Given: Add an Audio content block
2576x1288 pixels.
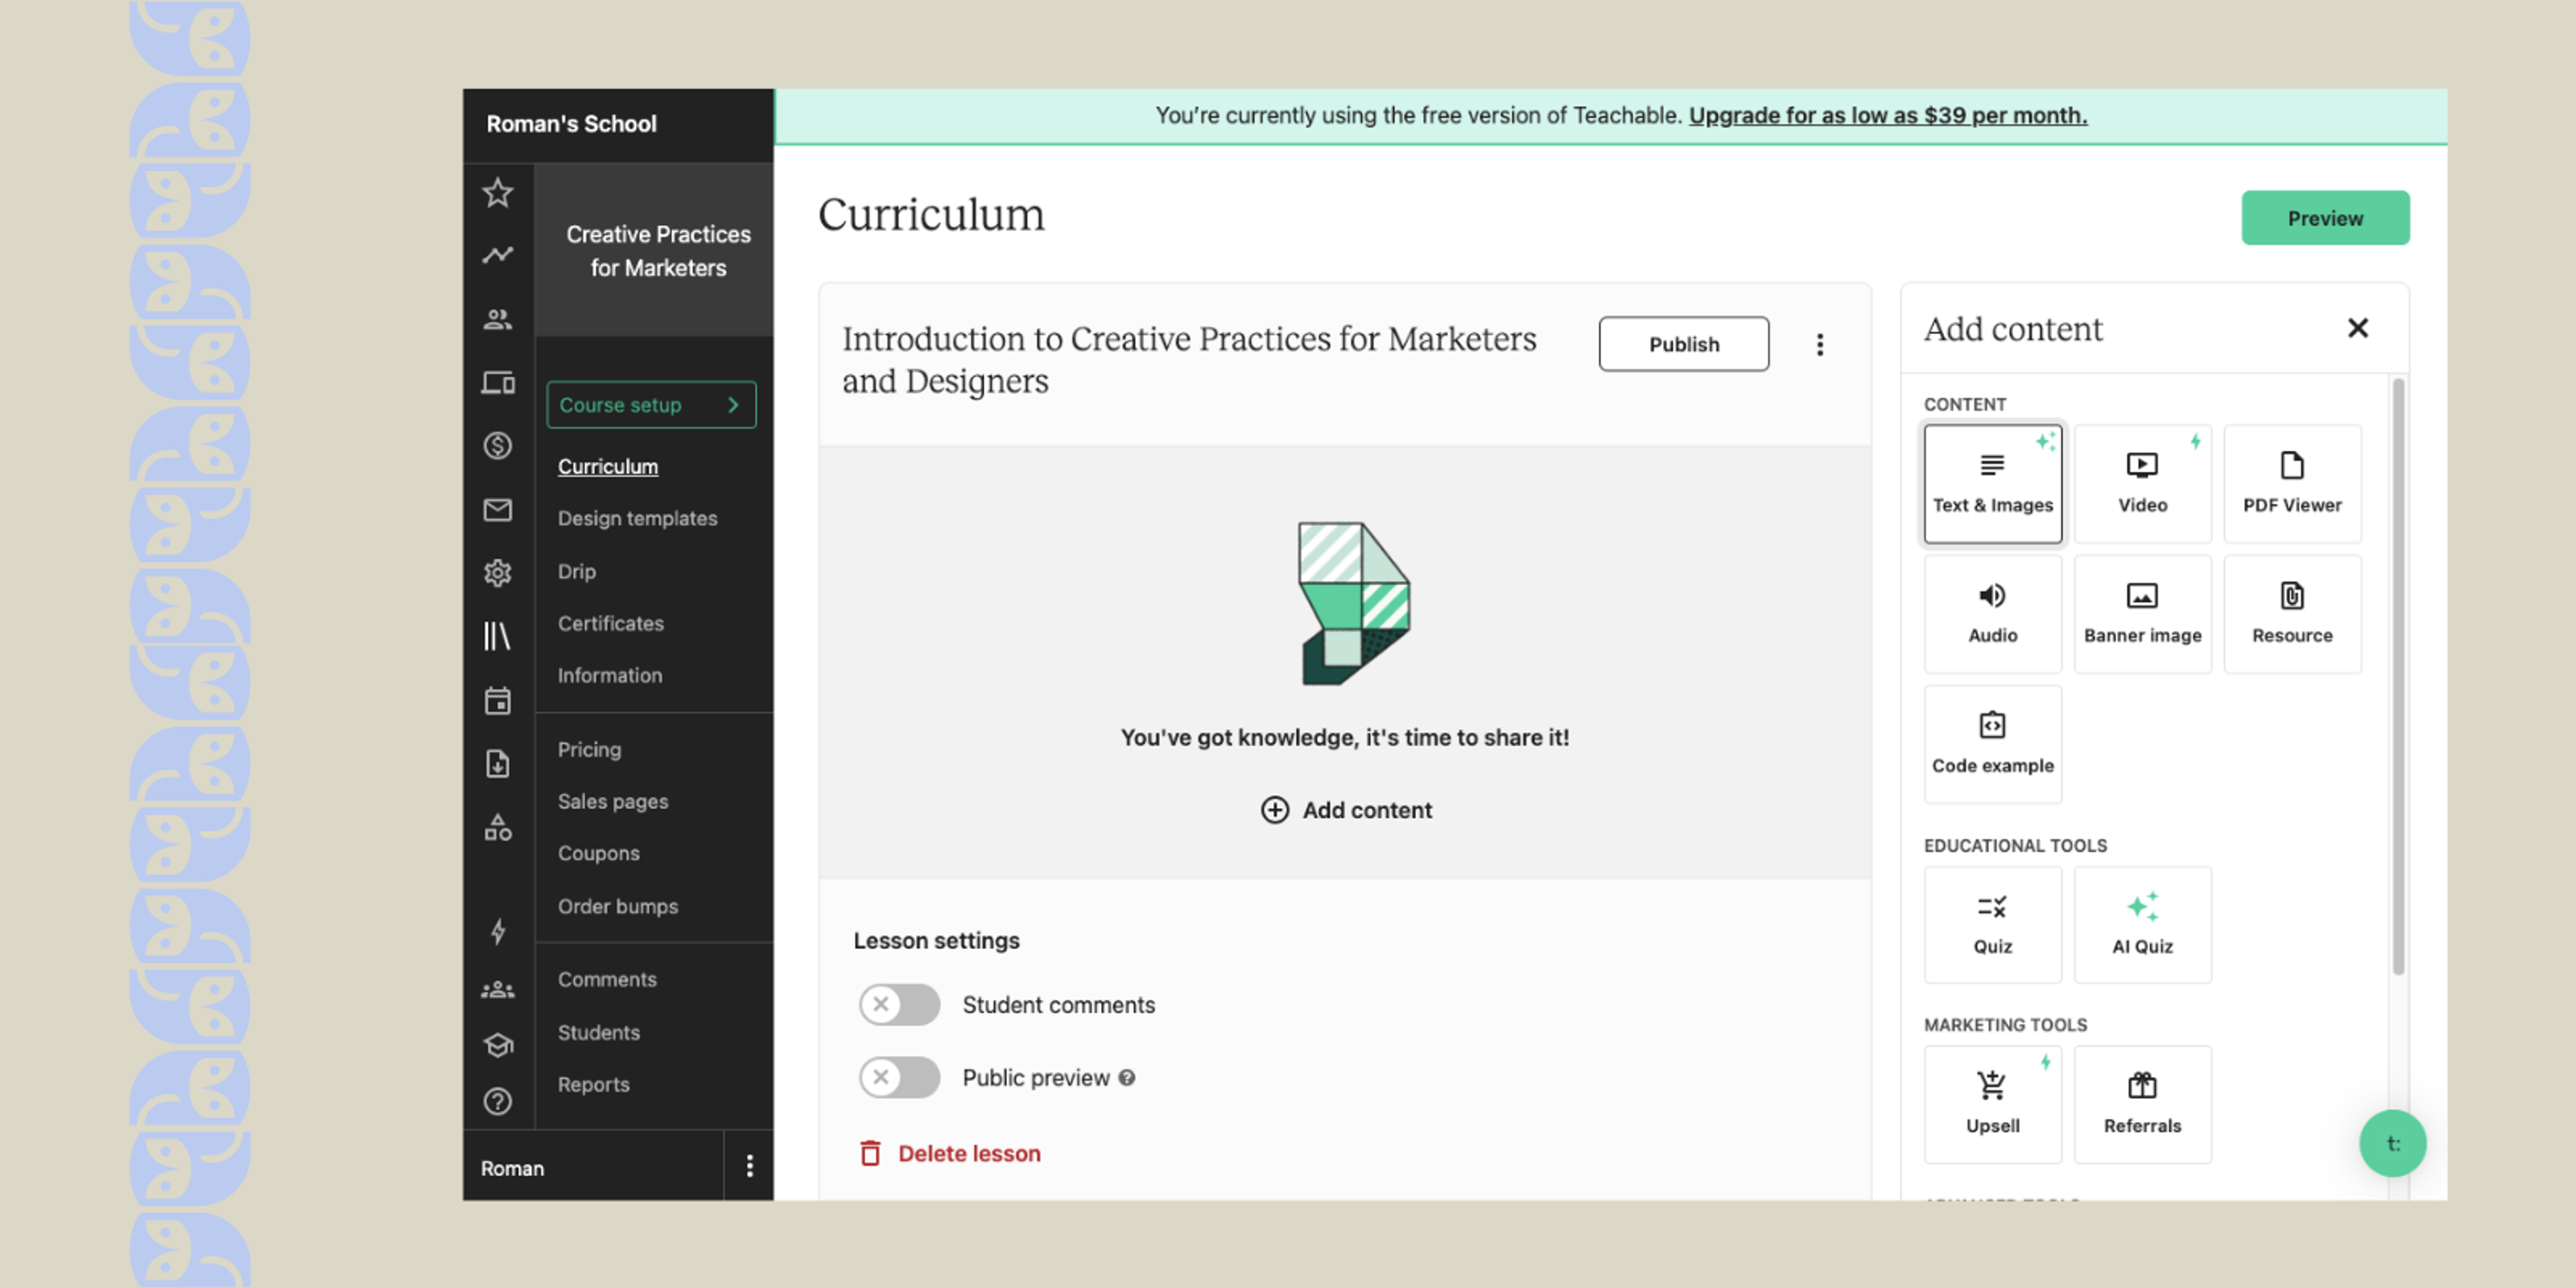Looking at the screenshot, I should click(x=1992, y=614).
